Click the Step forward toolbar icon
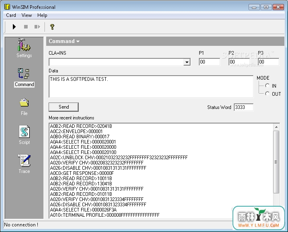Image resolution: width=288 pixels, height=232 pixels. tap(37, 27)
